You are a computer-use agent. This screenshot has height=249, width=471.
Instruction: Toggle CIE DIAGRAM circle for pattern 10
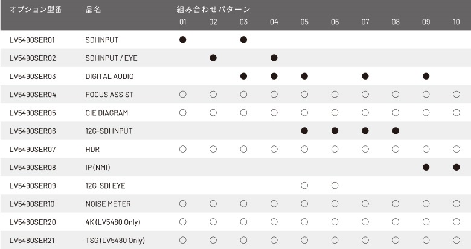click(x=457, y=113)
